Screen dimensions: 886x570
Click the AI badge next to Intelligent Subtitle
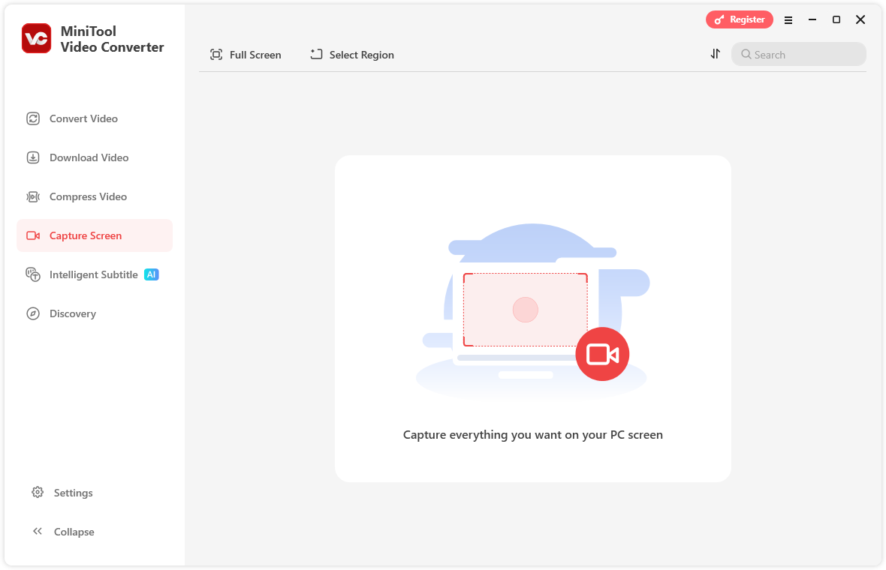pyautogui.click(x=152, y=274)
